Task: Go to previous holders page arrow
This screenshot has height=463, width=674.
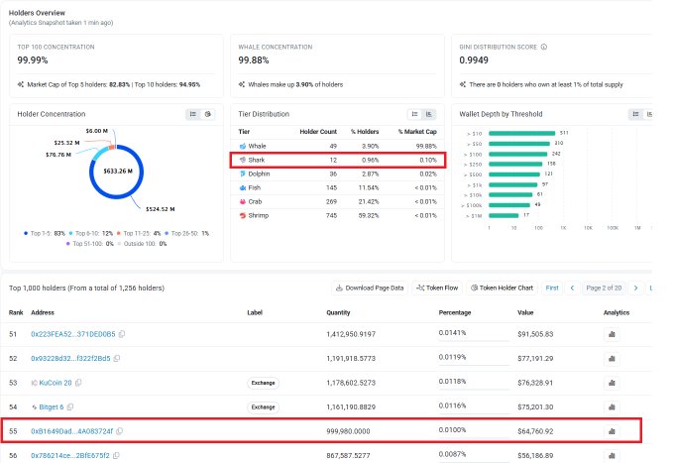Action: [x=572, y=289]
